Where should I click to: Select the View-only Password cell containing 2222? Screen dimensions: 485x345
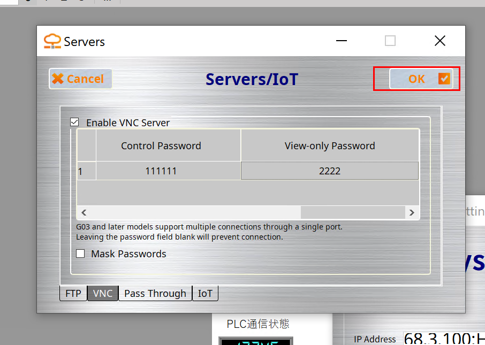pyautogui.click(x=329, y=171)
